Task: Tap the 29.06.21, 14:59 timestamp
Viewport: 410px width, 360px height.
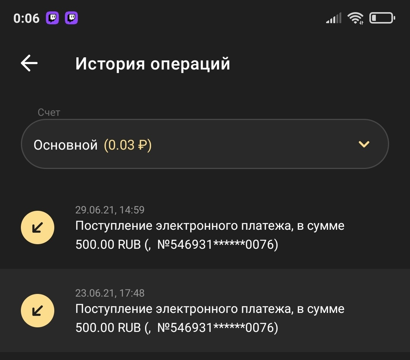Action: coord(110,210)
